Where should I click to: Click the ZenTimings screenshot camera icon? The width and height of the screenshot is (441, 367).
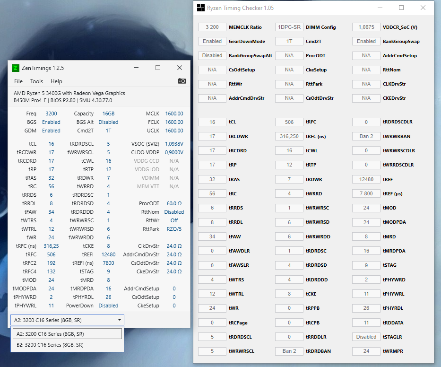tap(182, 81)
